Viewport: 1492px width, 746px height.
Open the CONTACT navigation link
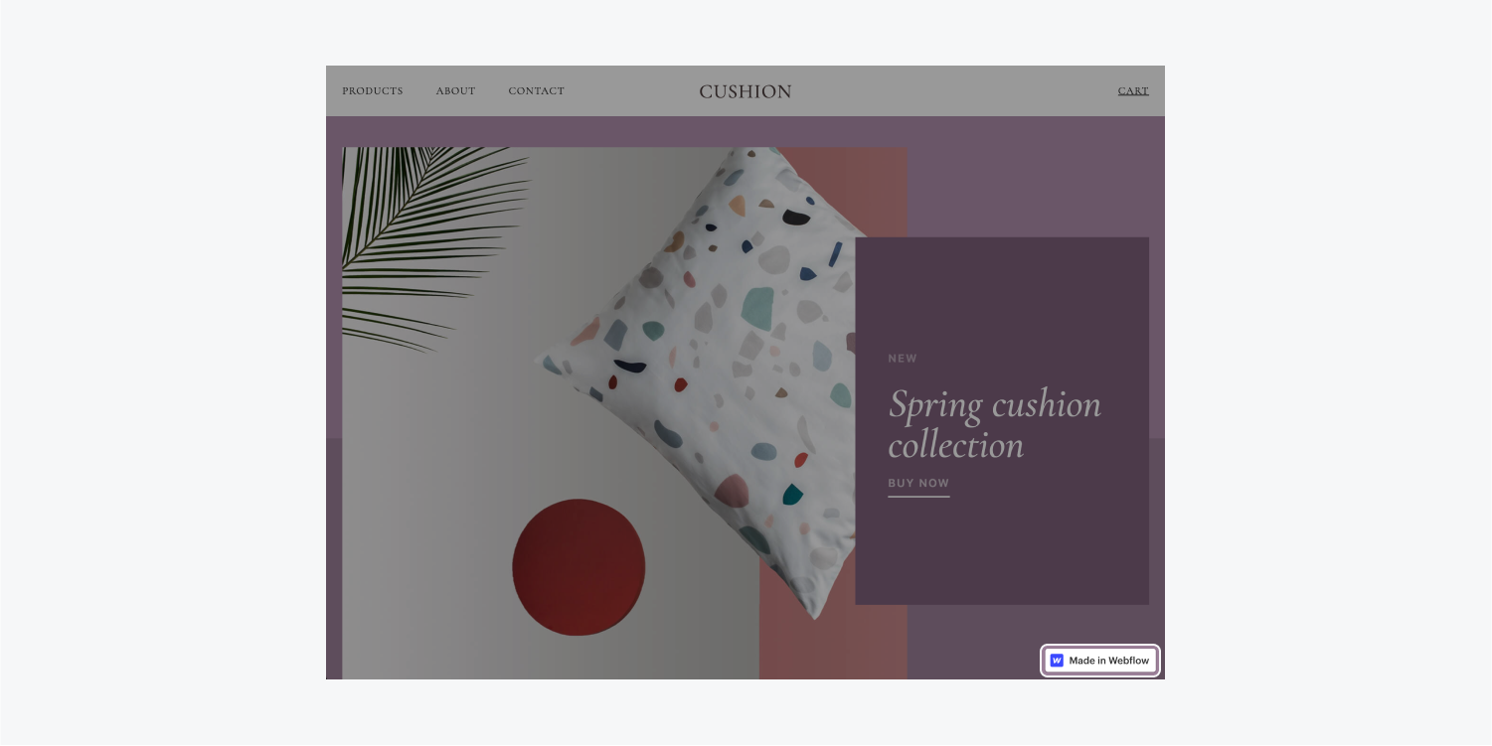536,91
